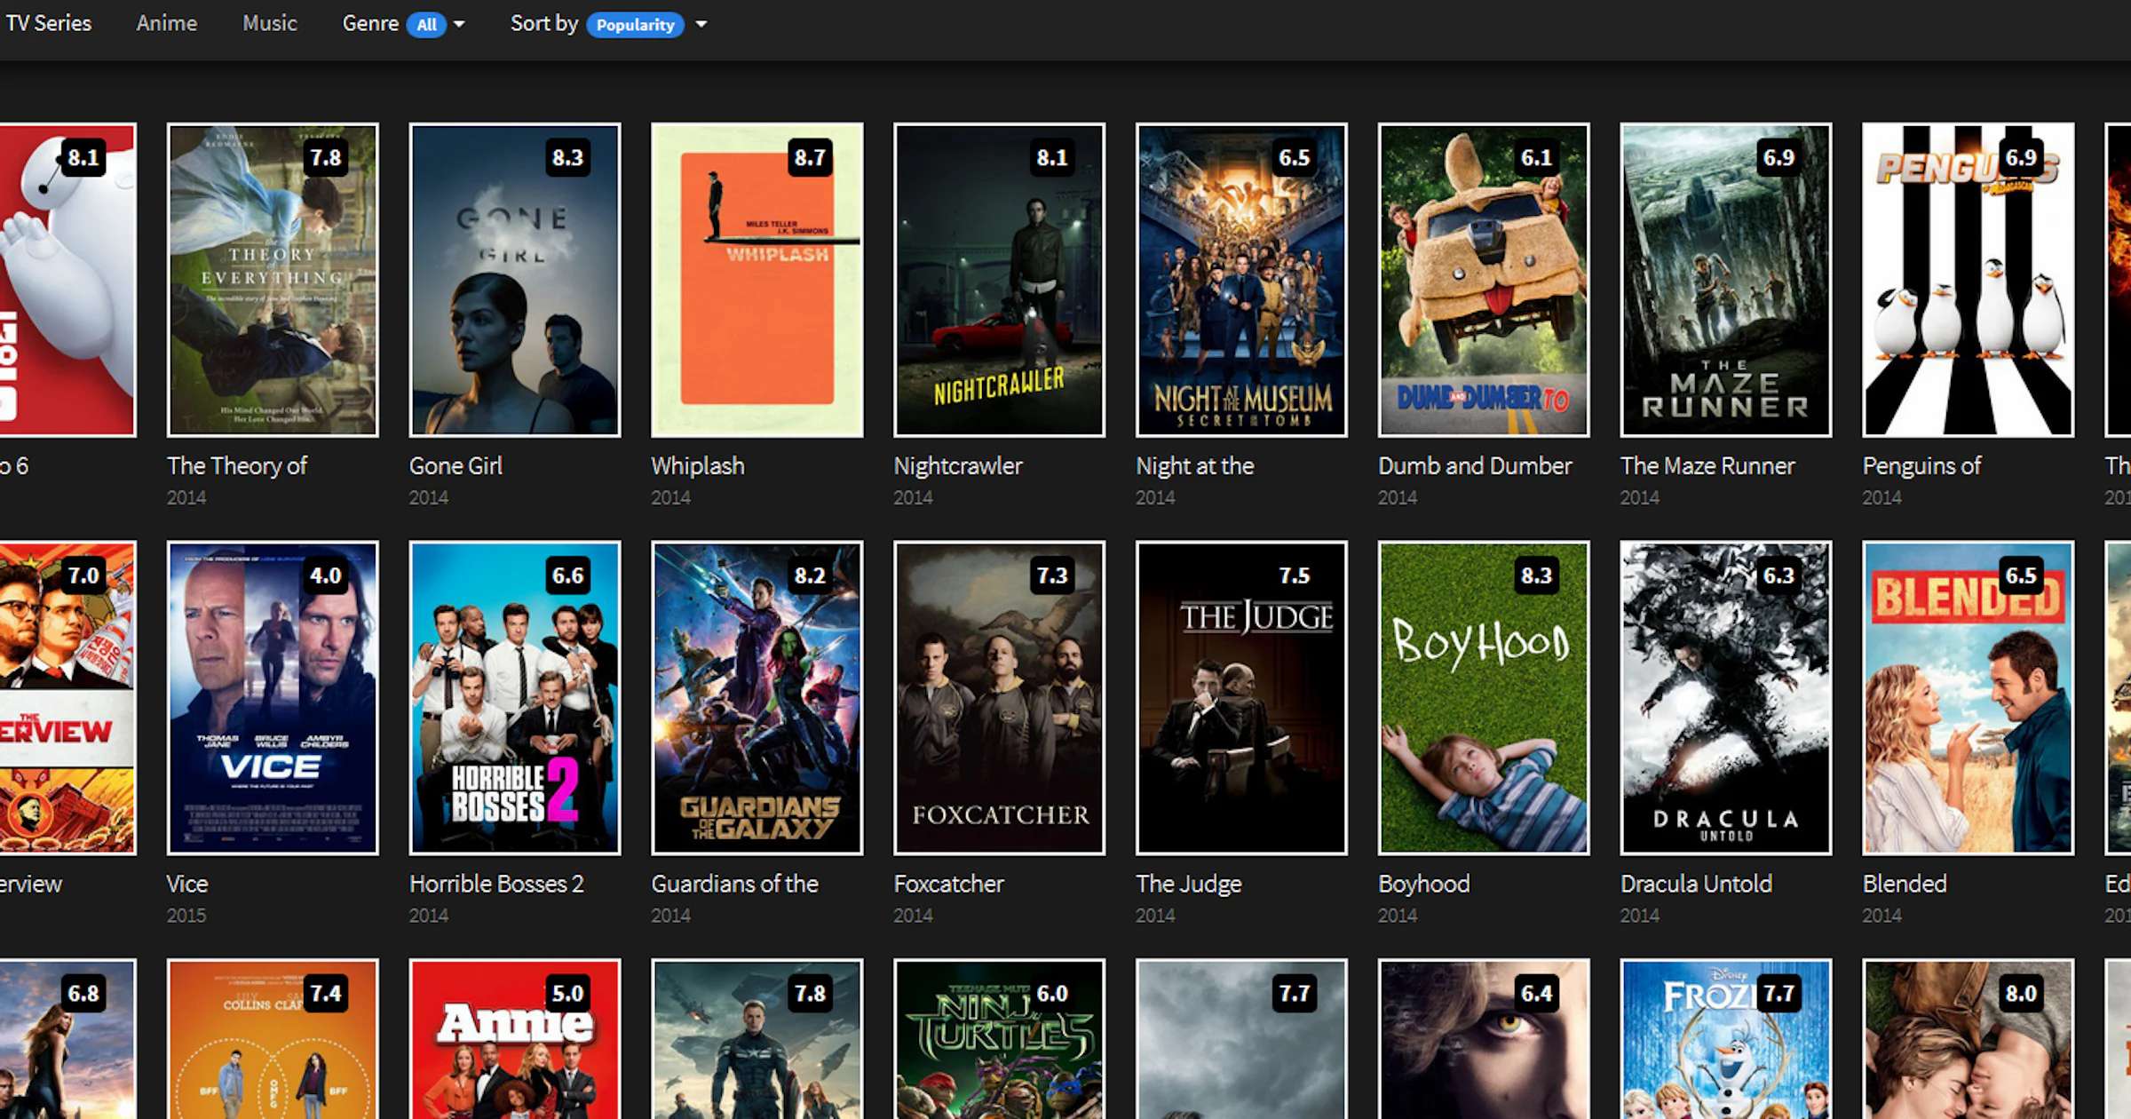The image size is (2131, 1119).
Task: Open the Dumb and Dumber To poster
Action: 1484,280
